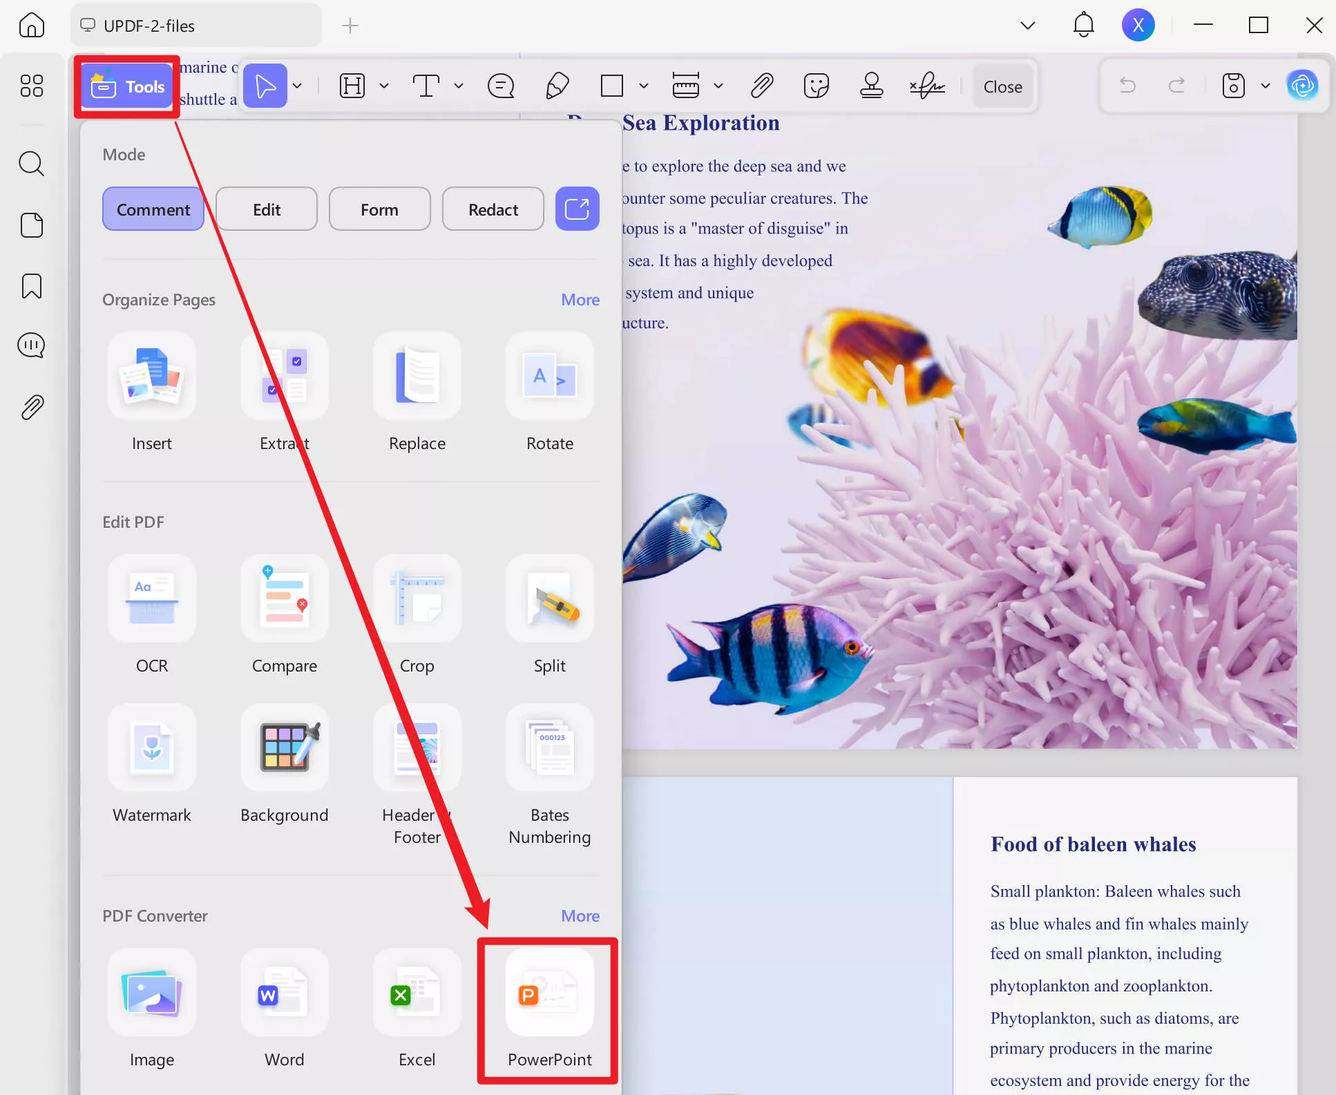Image resolution: width=1336 pixels, height=1095 pixels.
Task: Open the save options dropdown arrow
Action: tap(1266, 86)
